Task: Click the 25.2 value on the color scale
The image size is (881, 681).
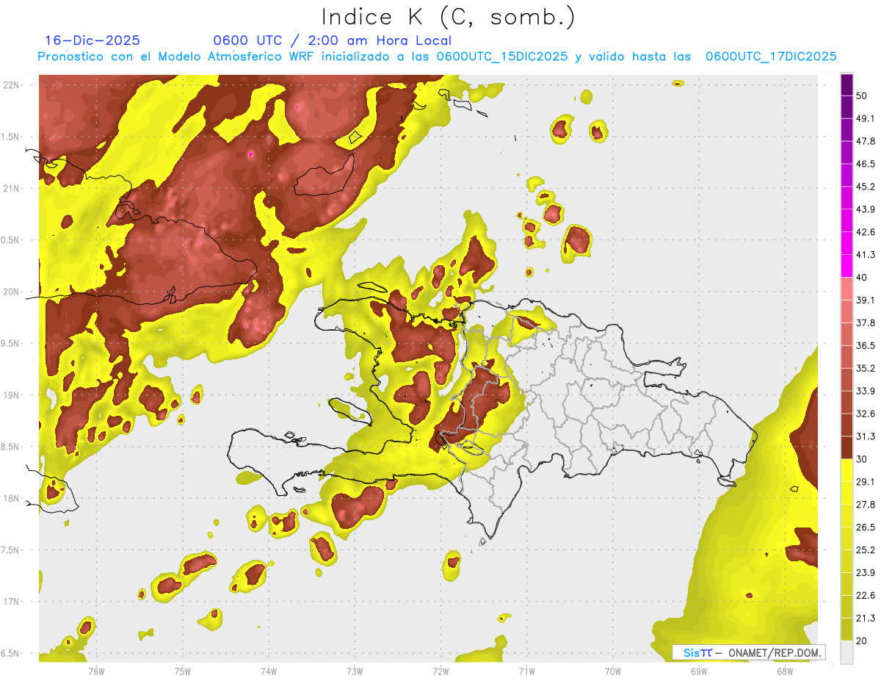Action: pyautogui.click(x=866, y=550)
